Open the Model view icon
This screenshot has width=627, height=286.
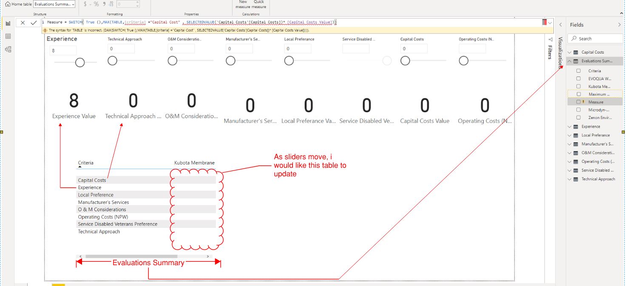point(8,49)
